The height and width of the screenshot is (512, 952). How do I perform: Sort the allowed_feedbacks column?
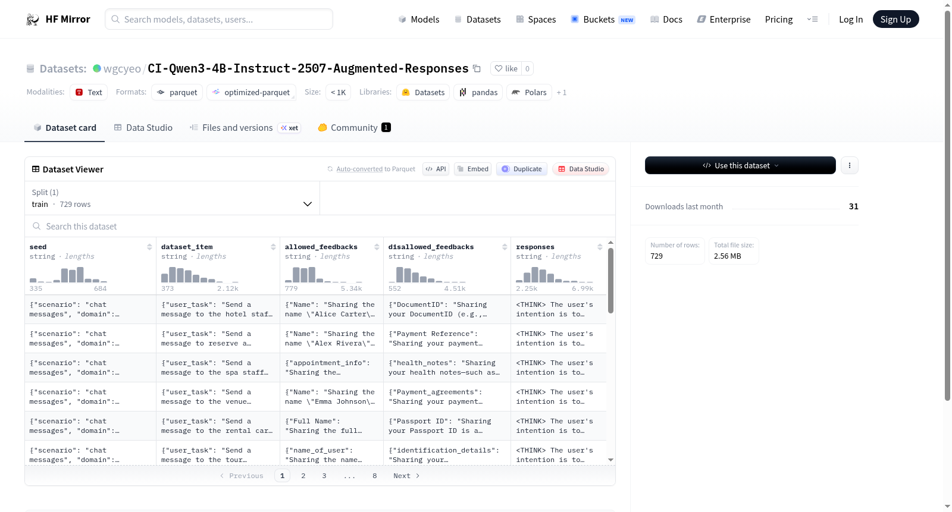coord(377,247)
